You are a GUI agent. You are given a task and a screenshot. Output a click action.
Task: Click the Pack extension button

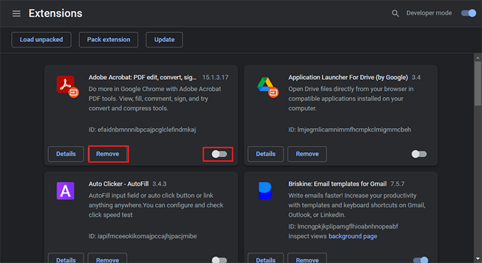109,40
